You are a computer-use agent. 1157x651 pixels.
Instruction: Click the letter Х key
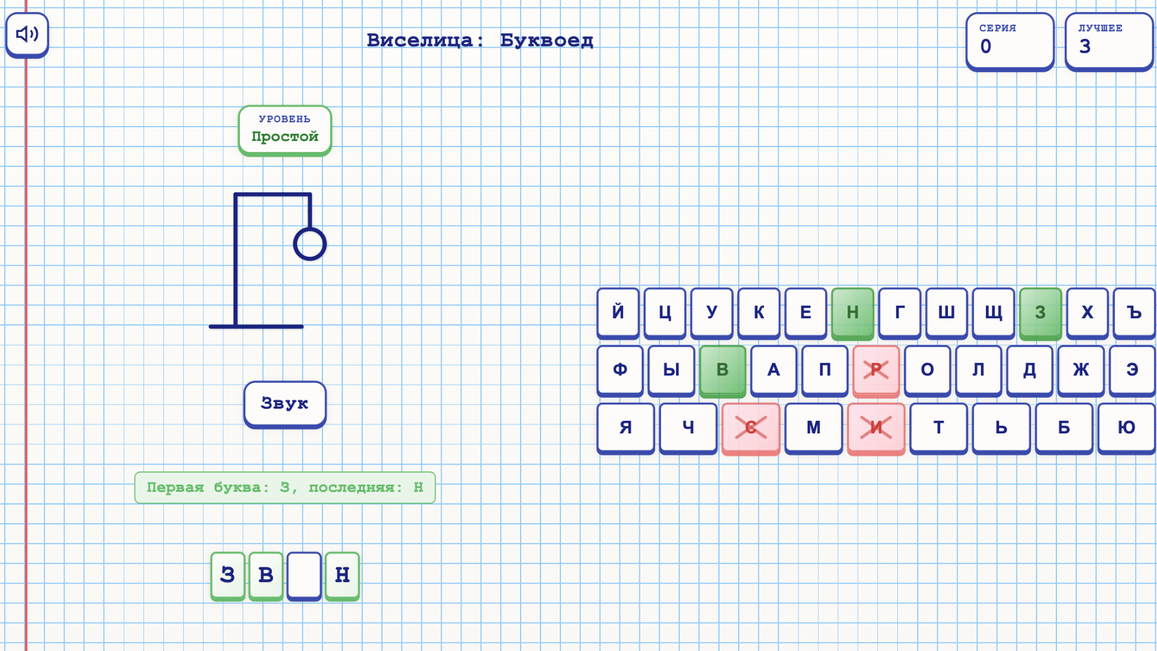pyautogui.click(x=1087, y=313)
